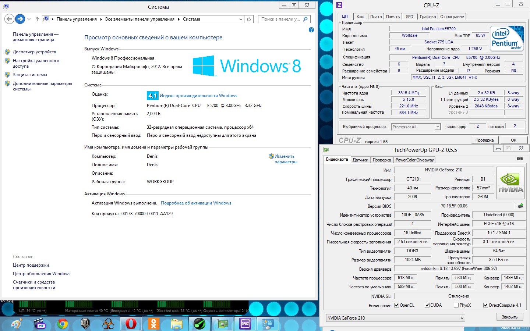Click OK in the CPU-Z window
530x331 pixels.
514,140
